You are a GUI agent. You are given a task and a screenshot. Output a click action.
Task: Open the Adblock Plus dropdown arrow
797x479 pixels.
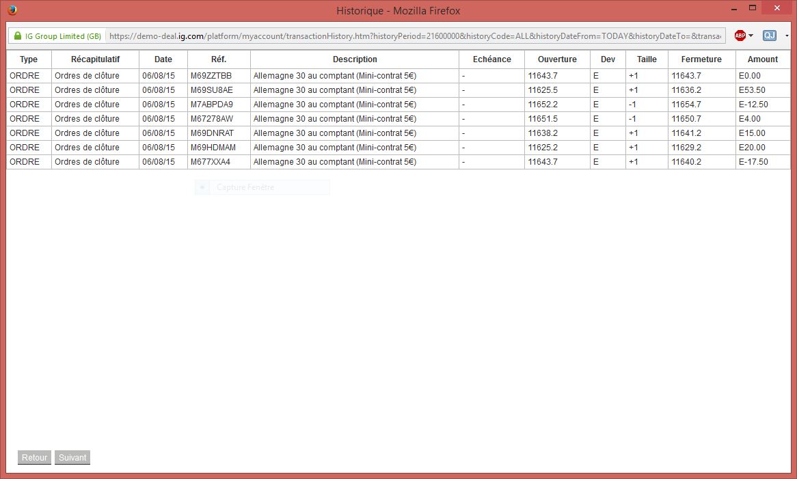(751, 36)
